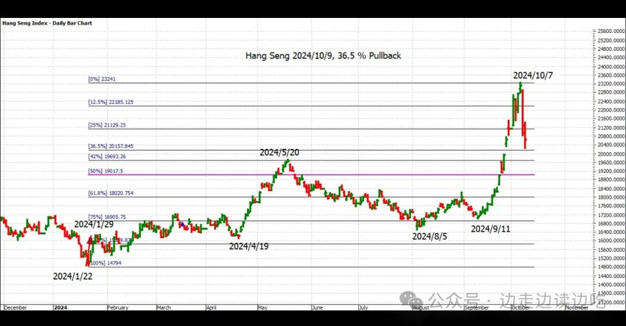
Task: Select the 24400.0000 price axis value
Action: click(612, 58)
